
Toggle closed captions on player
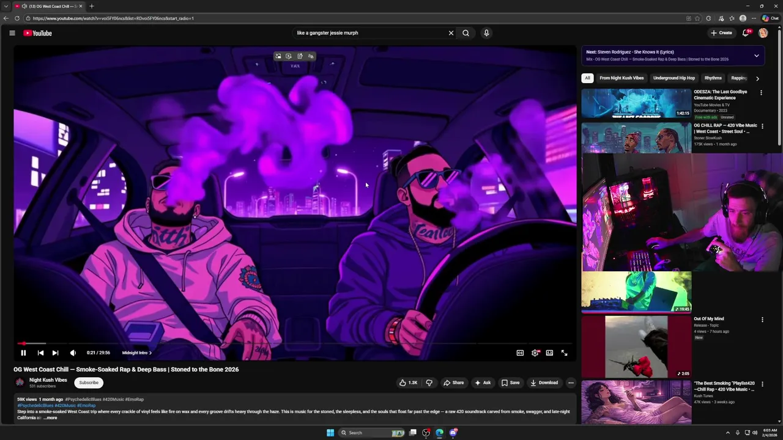(x=520, y=353)
